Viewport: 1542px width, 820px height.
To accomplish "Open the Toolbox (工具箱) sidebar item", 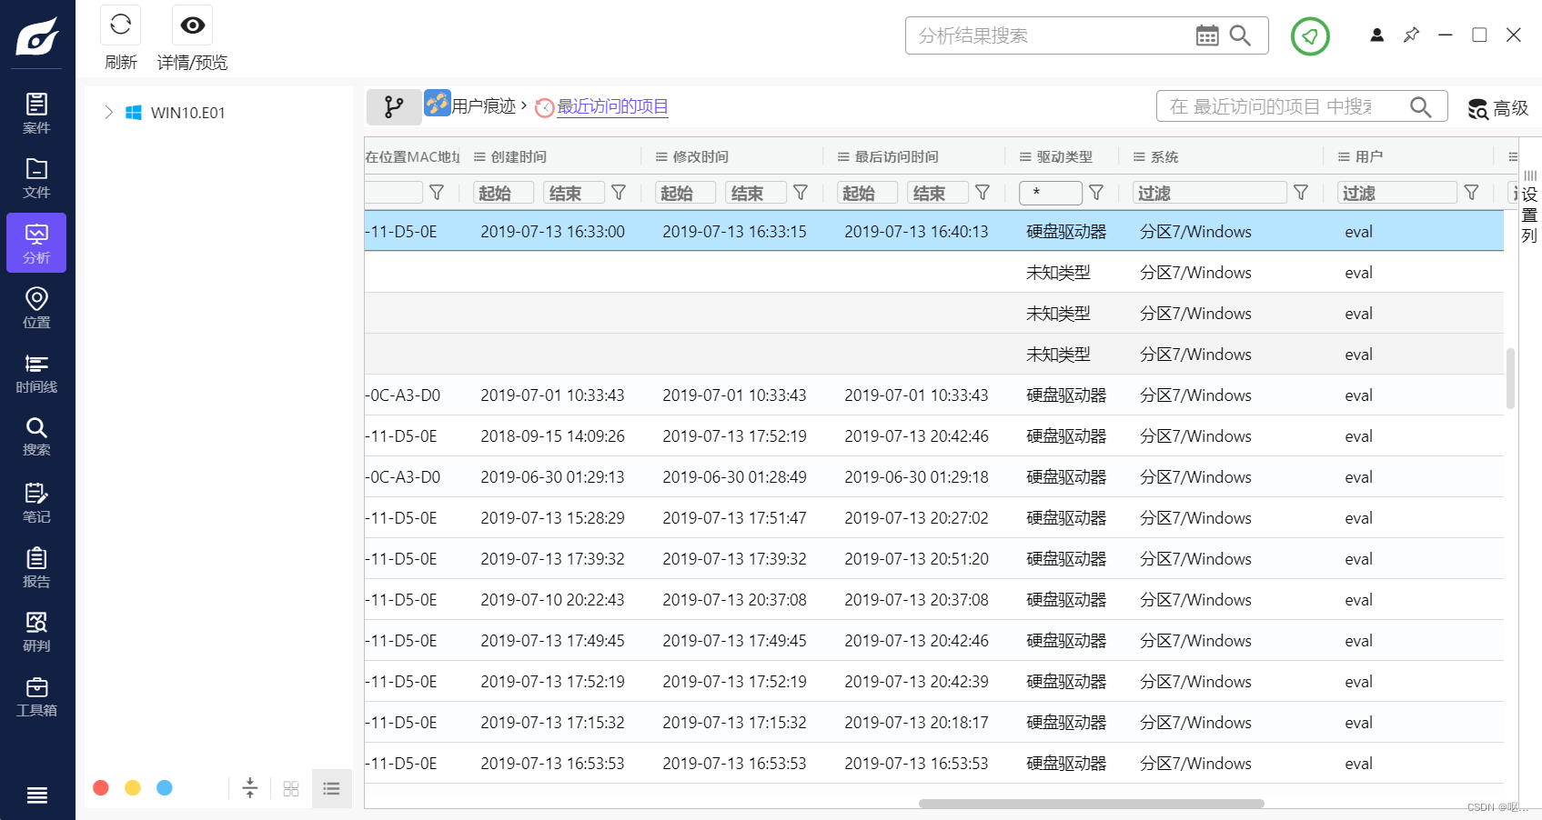I will [36, 696].
